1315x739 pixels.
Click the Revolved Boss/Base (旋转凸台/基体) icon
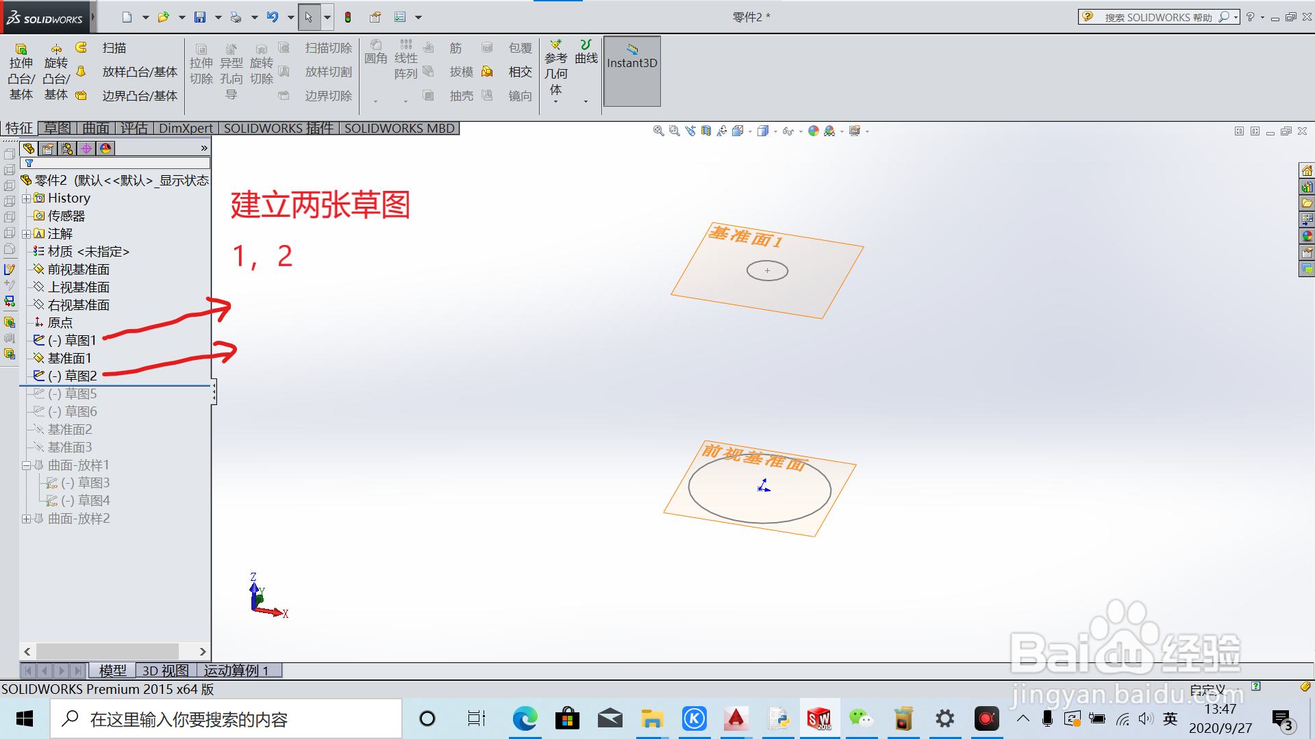click(56, 71)
